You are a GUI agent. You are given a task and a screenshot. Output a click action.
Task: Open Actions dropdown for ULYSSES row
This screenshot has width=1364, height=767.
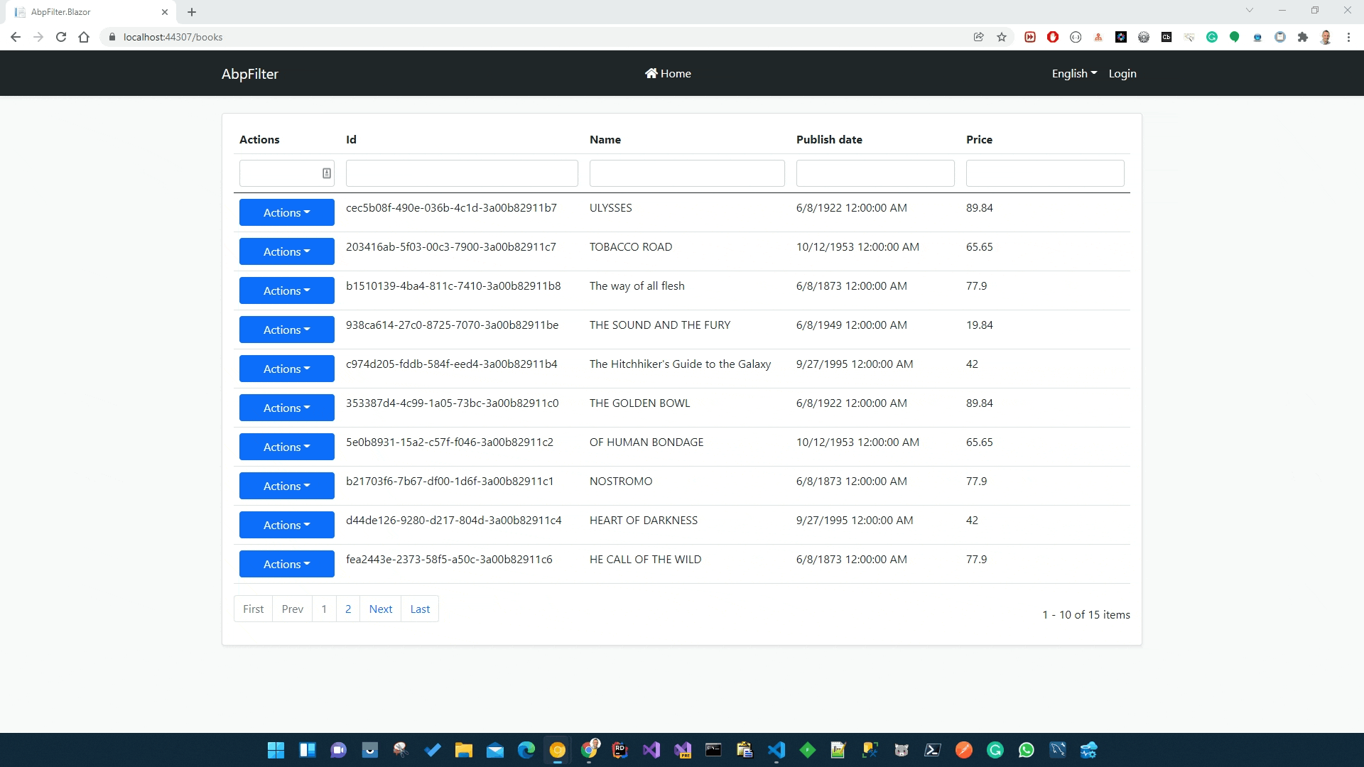(x=286, y=212)
